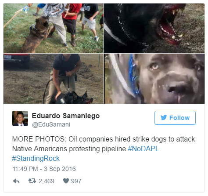This screenshot has width=208, height=196.
Task: Click the reply arrow icon
Action: tap(16, 181)
